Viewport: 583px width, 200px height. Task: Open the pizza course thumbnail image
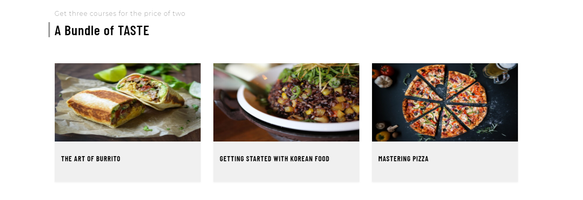coord(445,102)
